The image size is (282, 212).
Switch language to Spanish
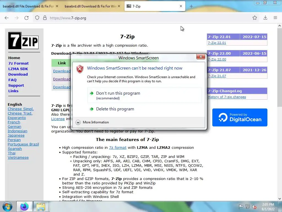(x=15, y=149)
